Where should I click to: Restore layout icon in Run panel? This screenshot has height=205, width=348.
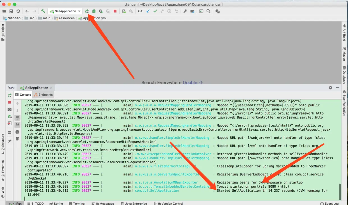pyautogui.click(x=10, y=132)
